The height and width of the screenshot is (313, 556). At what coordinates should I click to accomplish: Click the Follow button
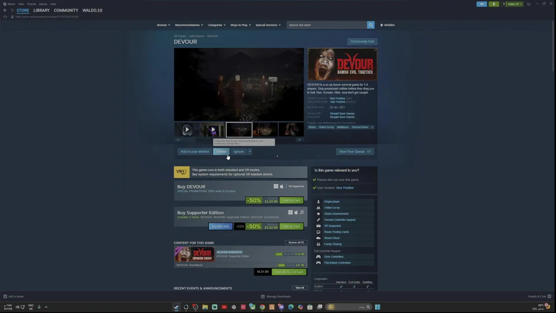click(221, 151)
